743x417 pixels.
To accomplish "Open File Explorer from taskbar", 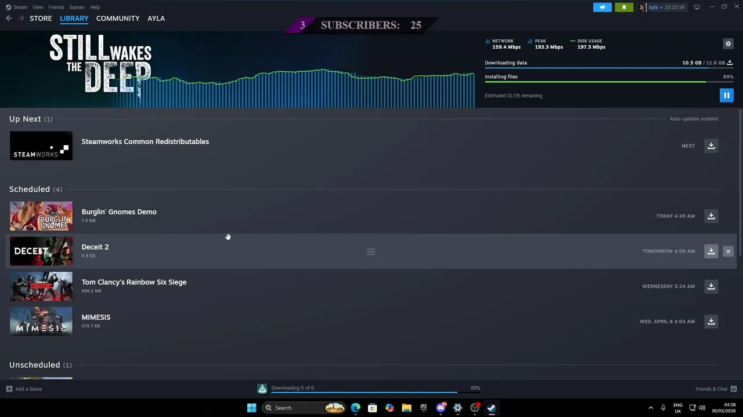I will tap(406, 408).
